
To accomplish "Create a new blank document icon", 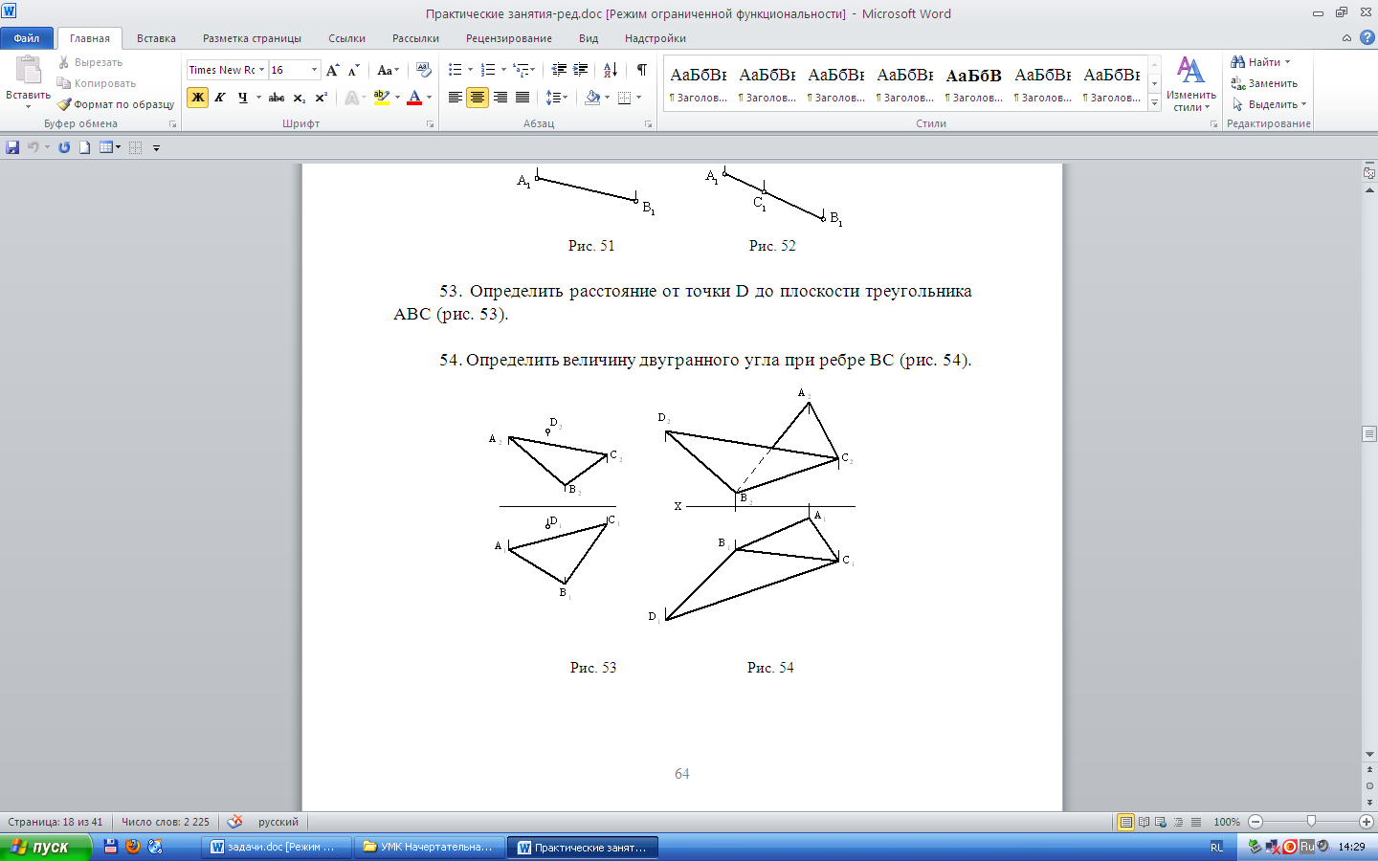I will tap(84, 147).
